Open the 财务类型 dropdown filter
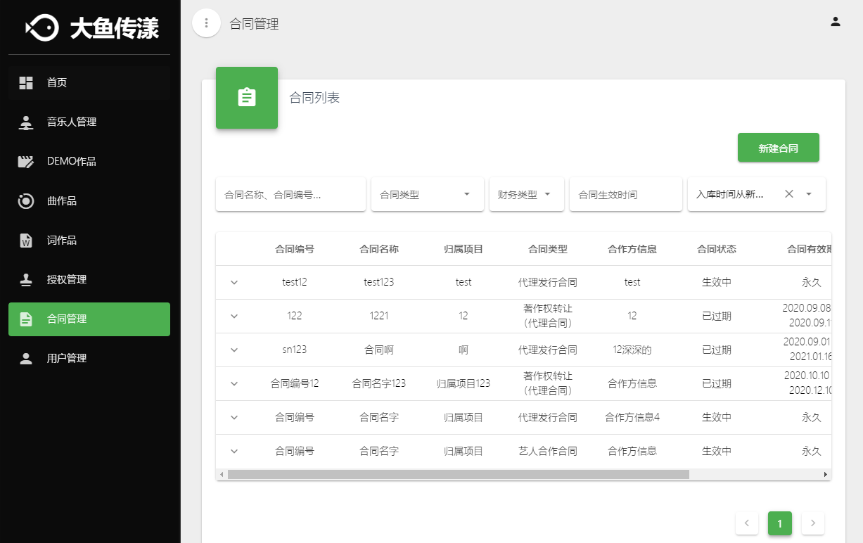The height and width of the screenshot is (543, 863). tap(526, 194)
